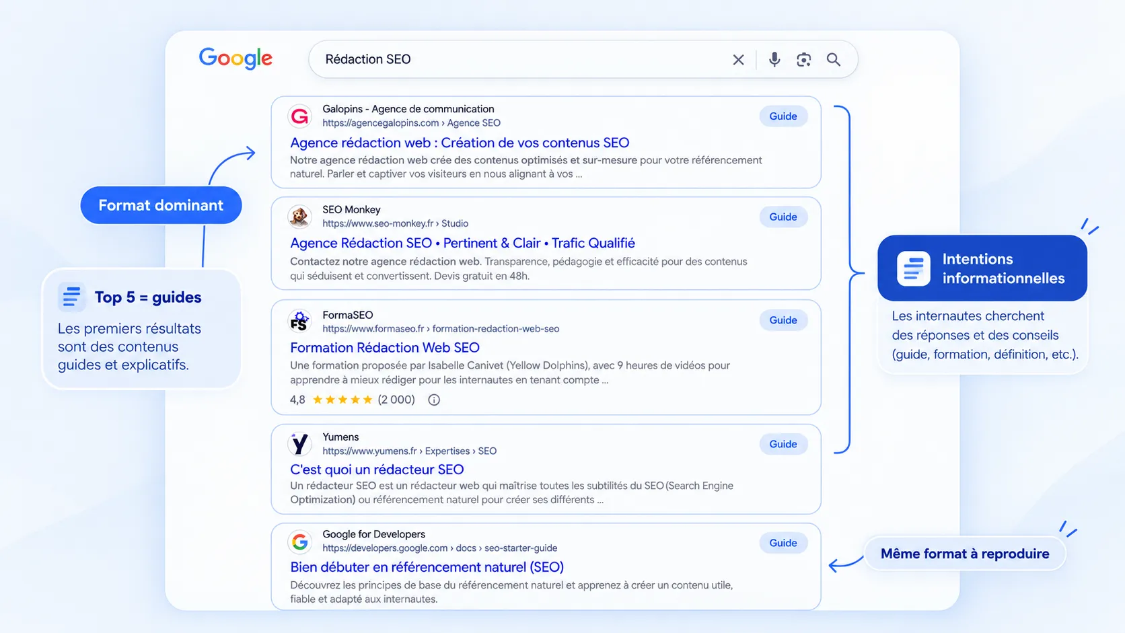Click the (2 000) reviews count
The image size is (1125, 633).
click(396, 400)
